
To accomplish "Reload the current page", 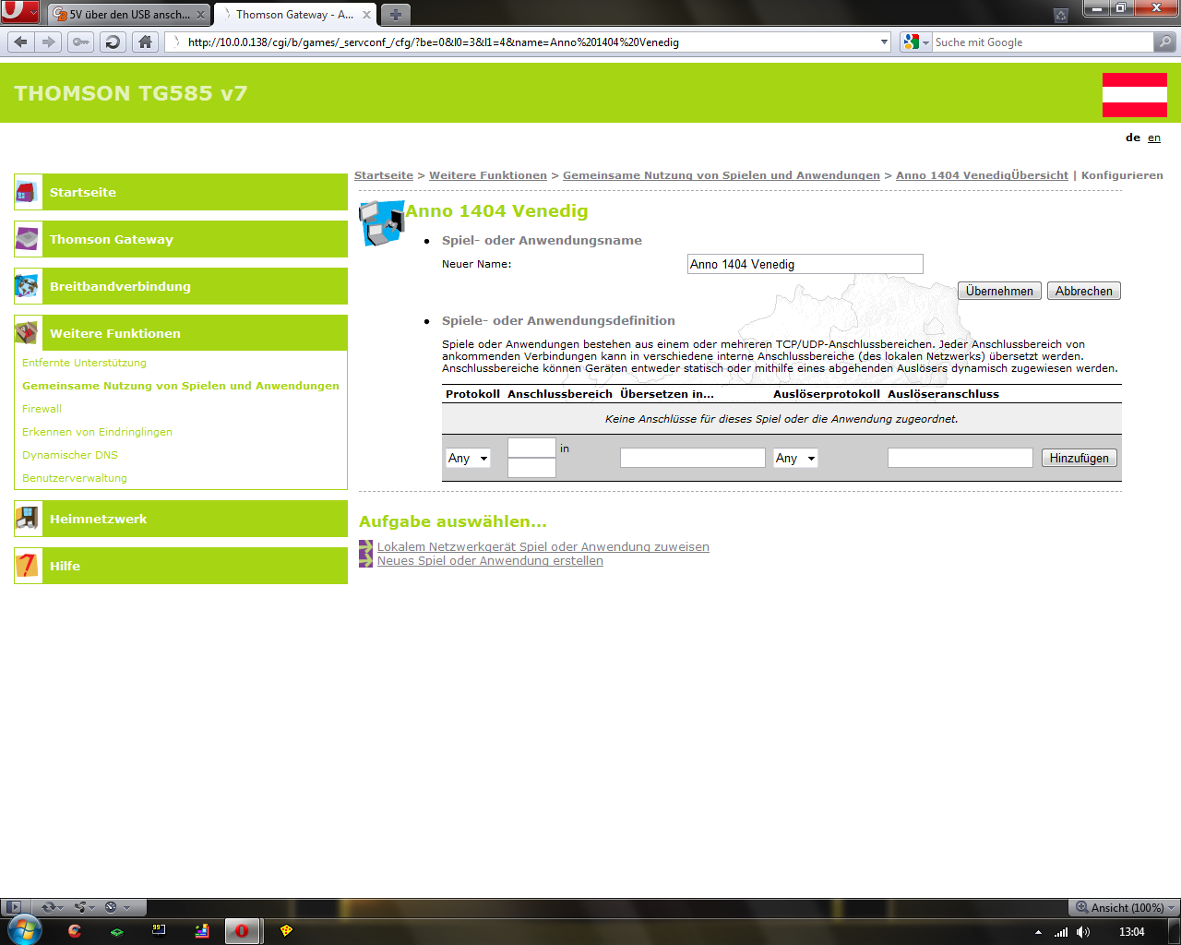I will [113, 42].
